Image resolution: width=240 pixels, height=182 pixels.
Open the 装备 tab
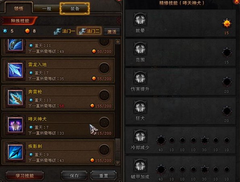(x=75, y=8)
